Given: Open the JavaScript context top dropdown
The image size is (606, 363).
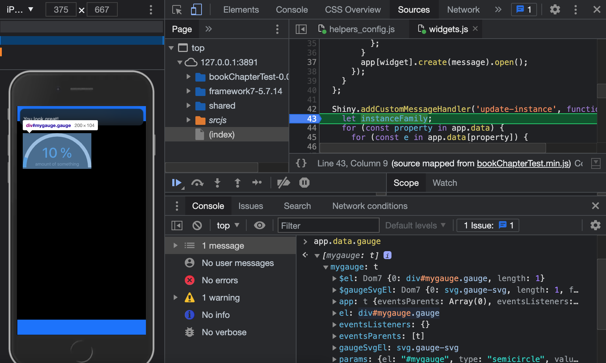Looking at the screenshot, I should 228,226.
